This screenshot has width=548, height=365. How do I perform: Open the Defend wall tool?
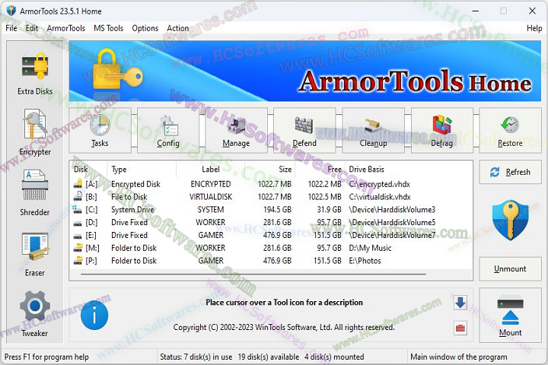coord(304,130)
